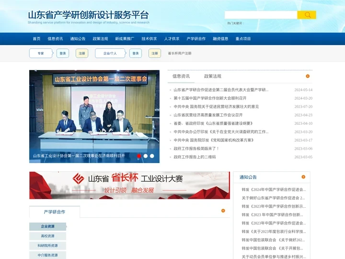Image resolution: width=345 pixels, height=259 pixels.
Task: Open 融资信息 navigation item
Action: pyautogui.click(x=220, y=39)
